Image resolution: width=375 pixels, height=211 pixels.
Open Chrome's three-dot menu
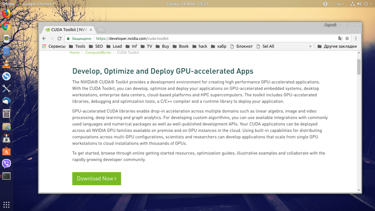pos(356,38)
